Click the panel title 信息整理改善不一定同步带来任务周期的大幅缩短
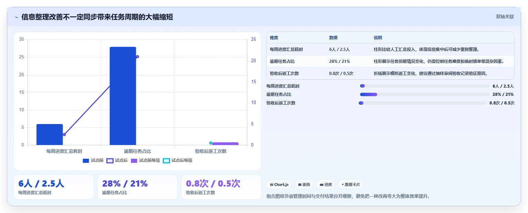 coord(97,17)
